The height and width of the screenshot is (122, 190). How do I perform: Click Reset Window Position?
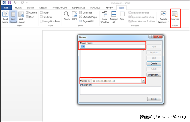[142, 21]
